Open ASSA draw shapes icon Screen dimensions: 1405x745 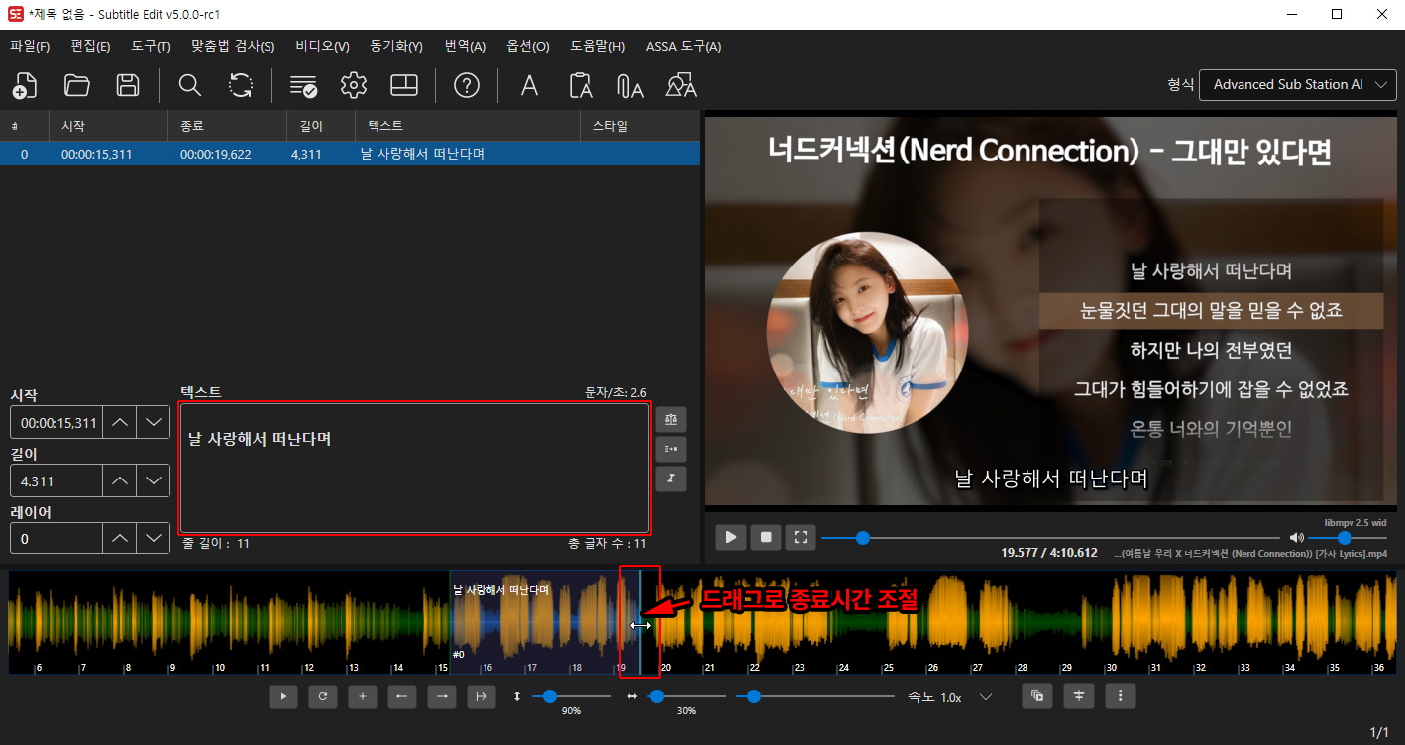click(681, 85)
